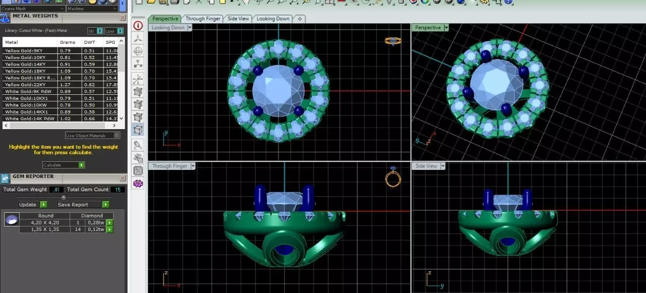Switch to the Side View tab
646x293 pixels.
238,19
